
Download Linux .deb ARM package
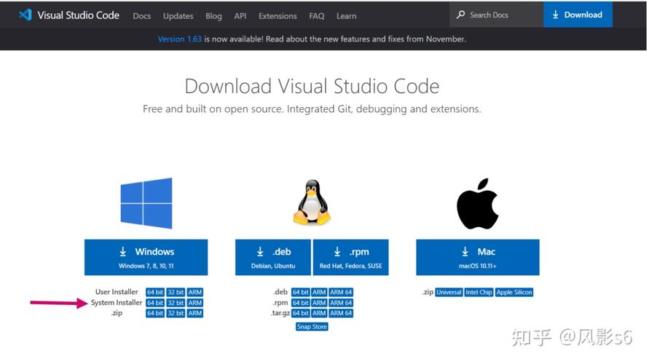[x=319, y=292]
